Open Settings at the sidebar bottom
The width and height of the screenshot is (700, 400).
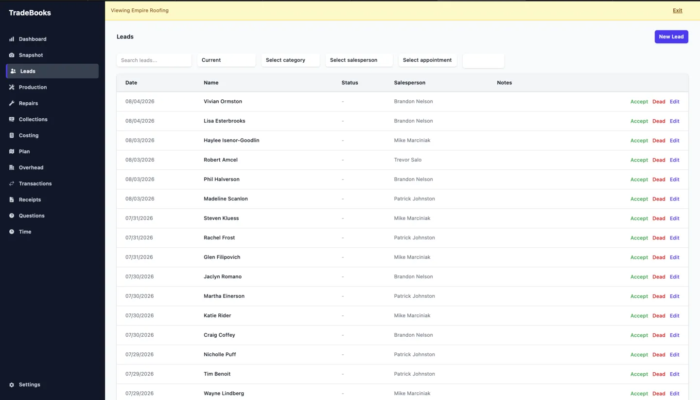[x=52, y=384]
